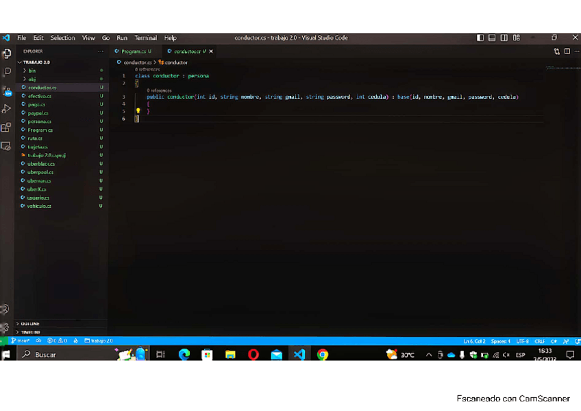Expand the obj folder
Viewport: 581px width, 411px height.
pos(32,79)
